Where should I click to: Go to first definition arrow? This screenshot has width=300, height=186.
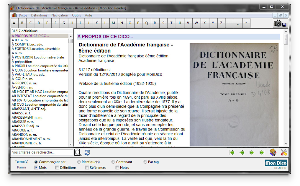[x=232, y=152]
